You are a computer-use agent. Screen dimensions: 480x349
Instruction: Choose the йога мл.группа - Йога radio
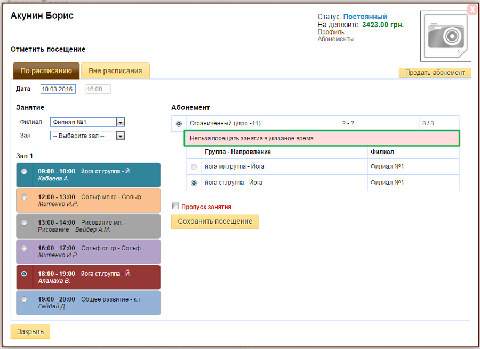coord(194,167)
